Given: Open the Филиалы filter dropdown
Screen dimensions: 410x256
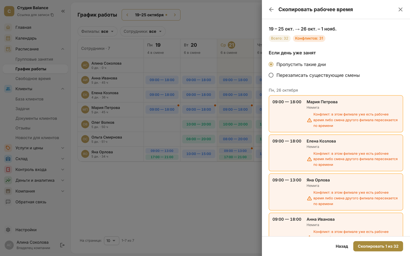Looking at the screenshot, I should [97, 31].
